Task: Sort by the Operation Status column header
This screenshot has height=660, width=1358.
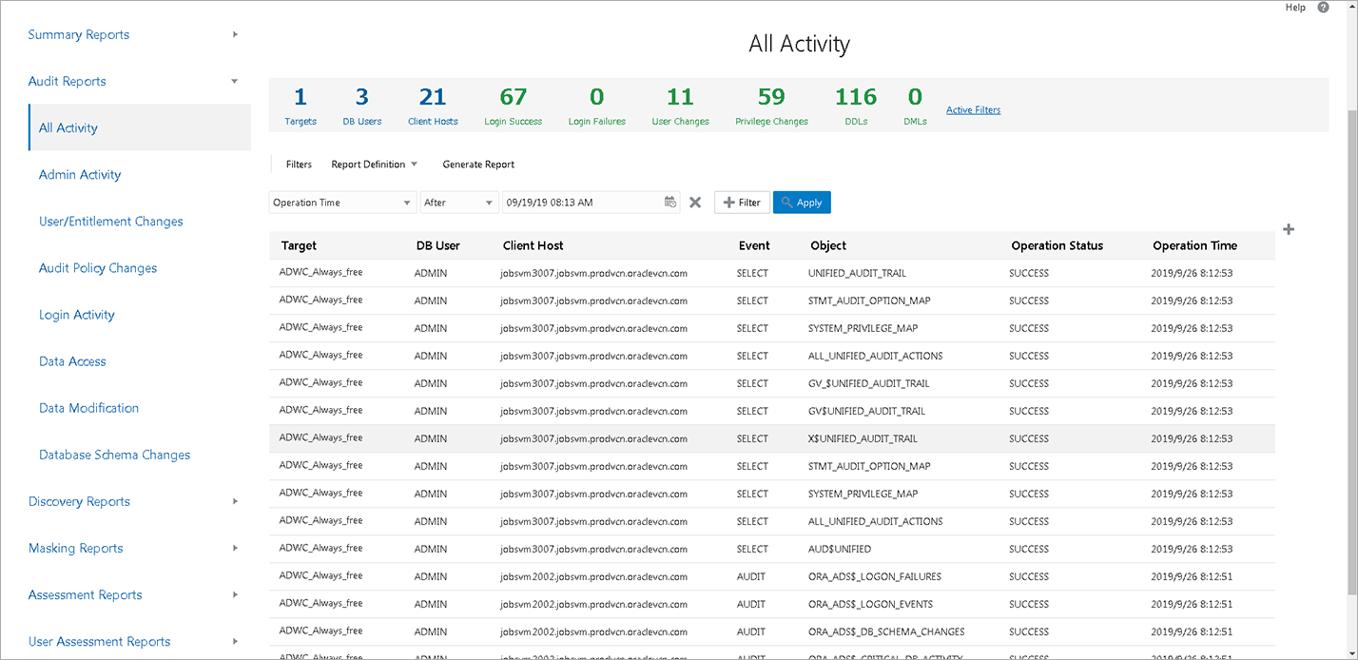Action: [1057, 245]
